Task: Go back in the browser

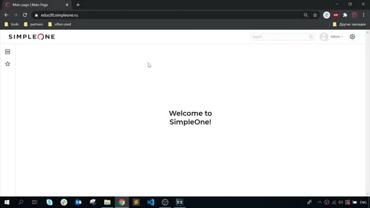Action: pos(6,15)
